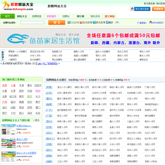Open the bracketed [重庆] province link
This screenshot has width=165, height=165.
tap(49, 99)
